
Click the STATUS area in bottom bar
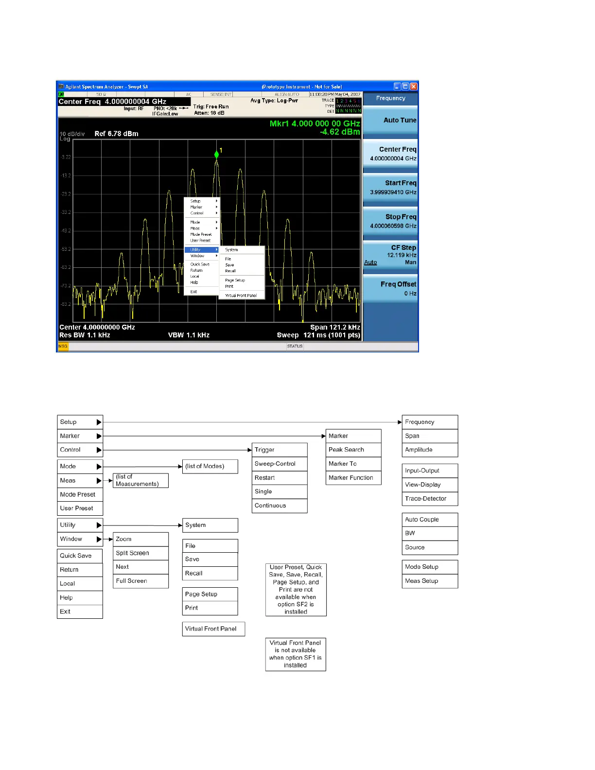pos(295,346)
